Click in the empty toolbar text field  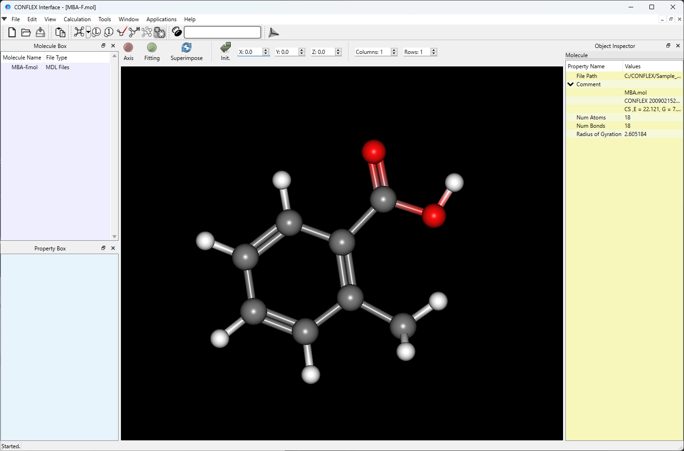222,32
